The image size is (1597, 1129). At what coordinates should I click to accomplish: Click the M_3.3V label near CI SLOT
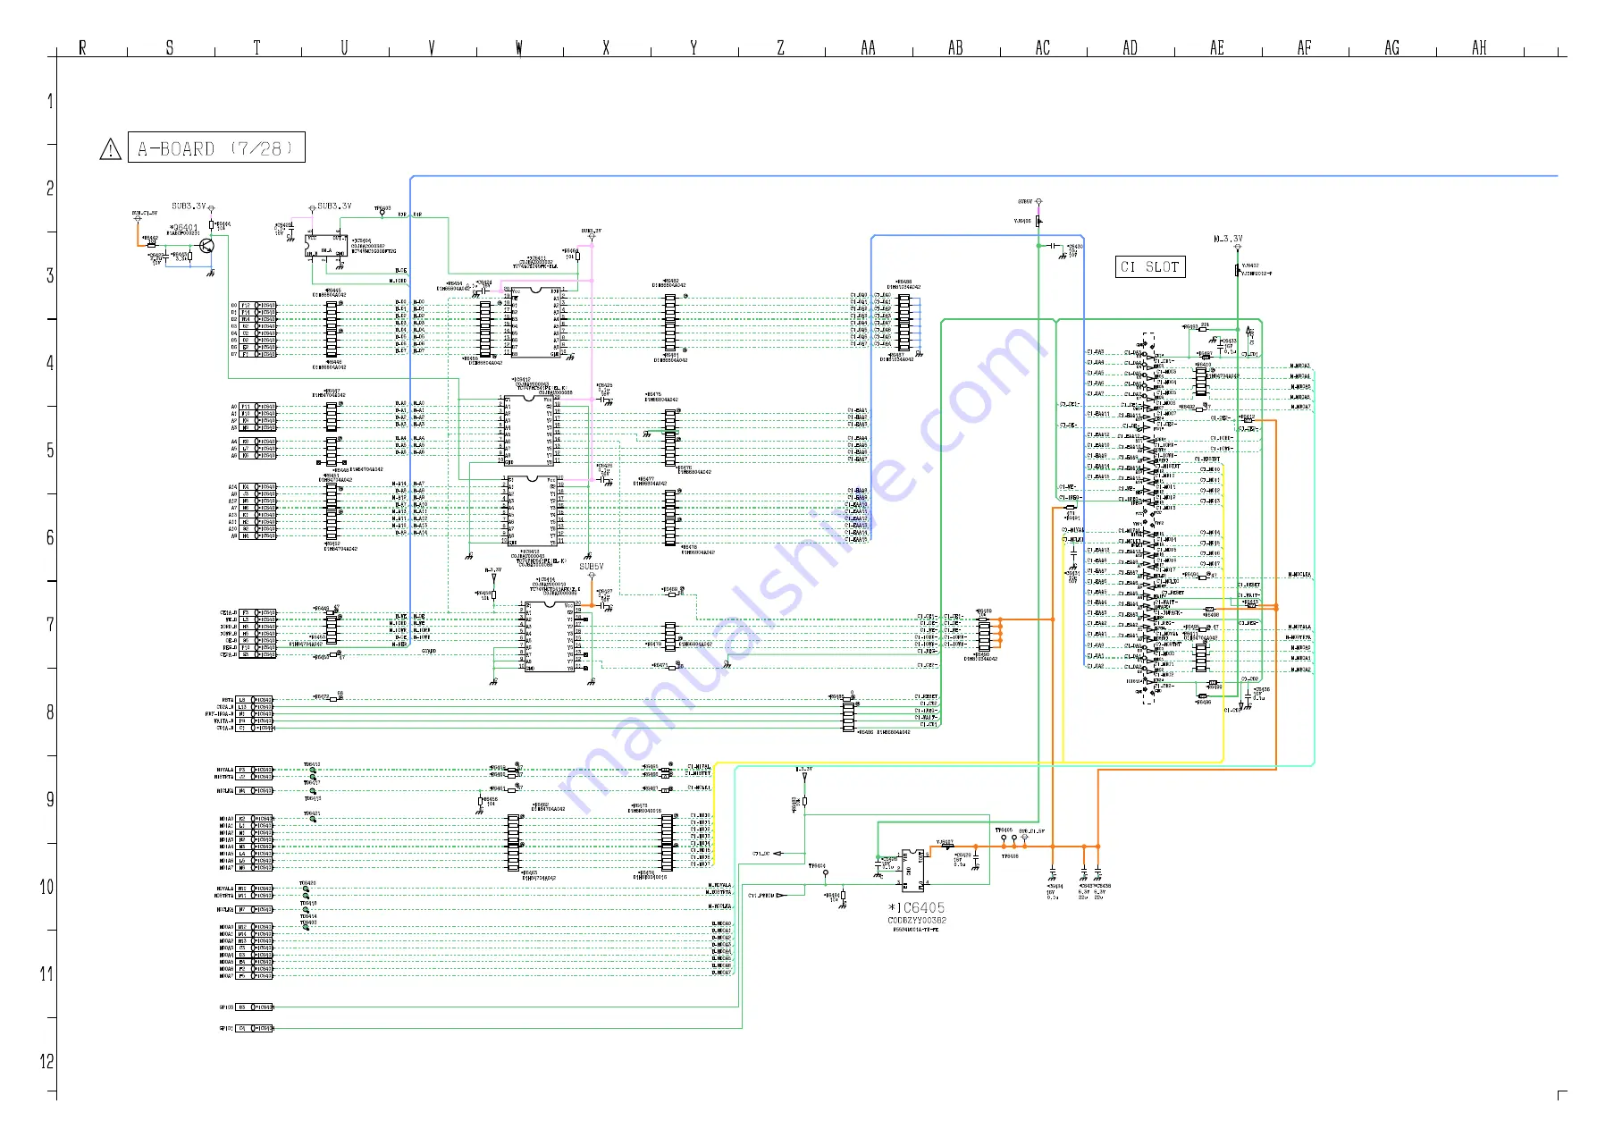1228,239
